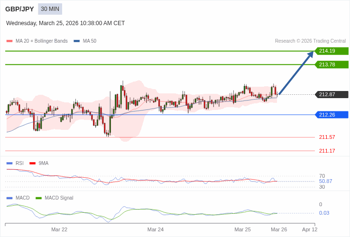Click the MA 20 + Bollinger Bands legend swatch

click(x=9, y=41)
